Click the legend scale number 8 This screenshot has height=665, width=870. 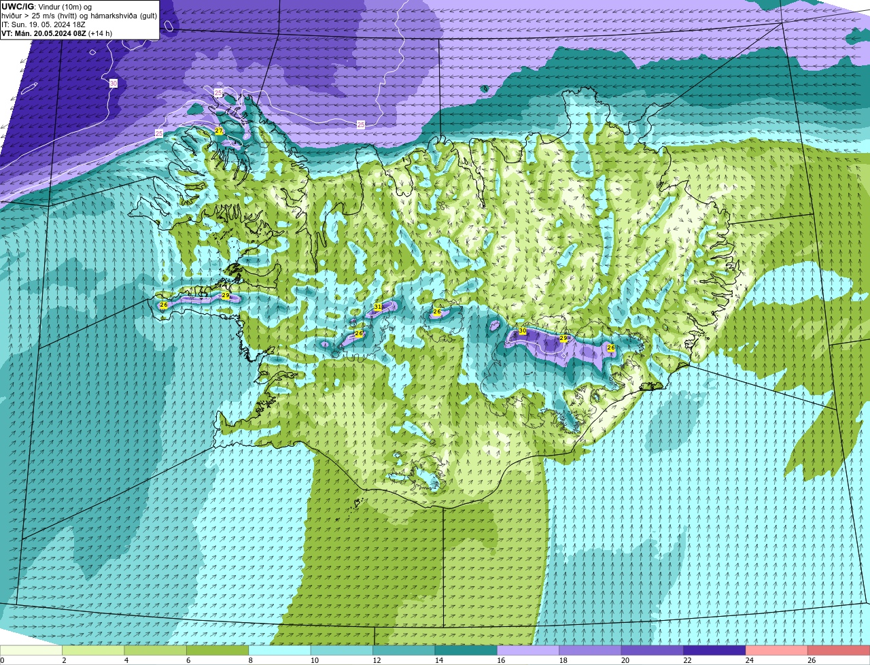[250, 660]
